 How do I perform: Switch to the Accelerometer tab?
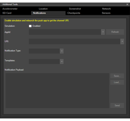10,9
